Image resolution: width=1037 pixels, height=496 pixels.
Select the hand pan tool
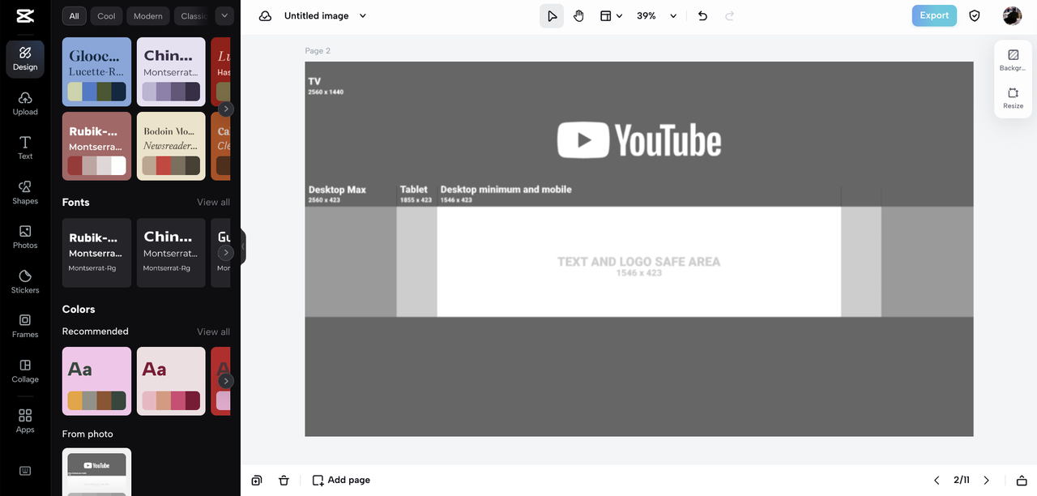pyautogui.click(x=578, y=15)
